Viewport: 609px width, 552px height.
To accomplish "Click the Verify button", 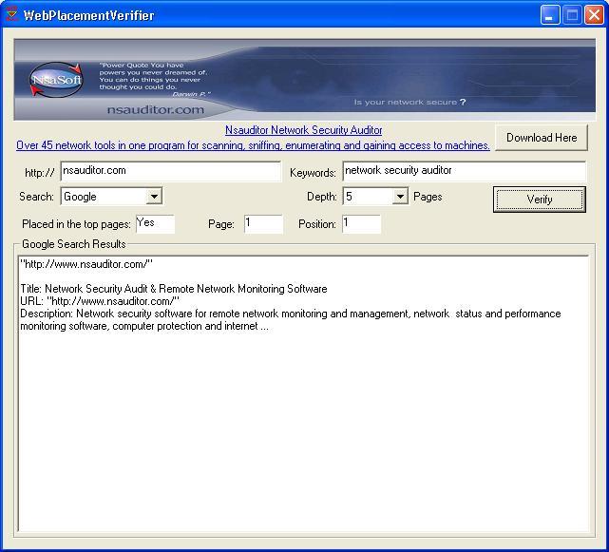I will [x=539, y=200].
